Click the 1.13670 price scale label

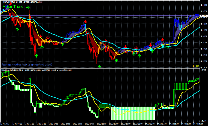(x=204, y=67)
